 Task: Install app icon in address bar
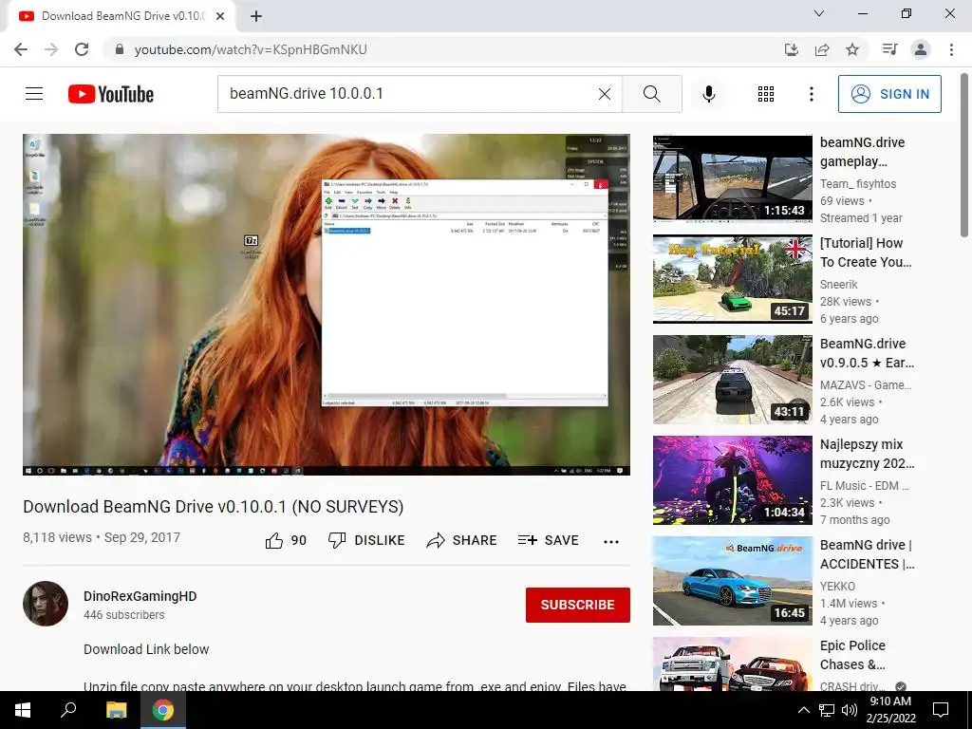pyautogui.click(x=792, y=49)
